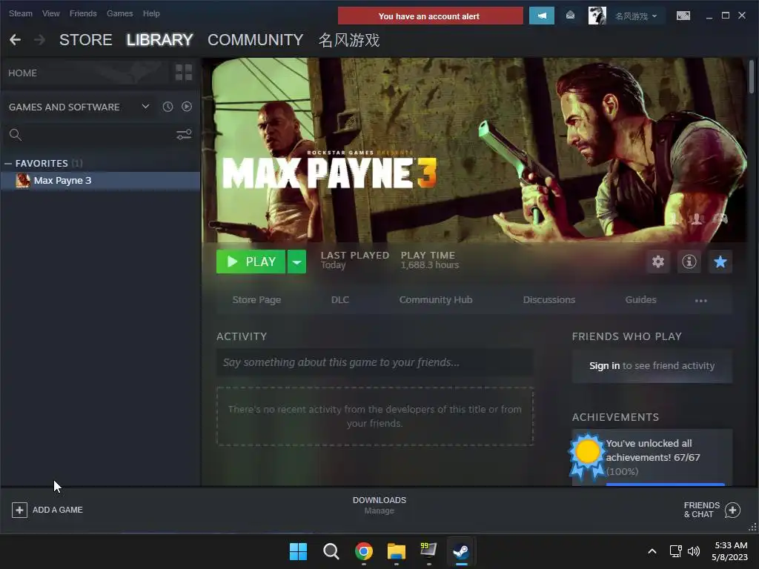Open the 名风游戏 profile tab
Viewport: 759px width, 569px height.
coord(349,40)
